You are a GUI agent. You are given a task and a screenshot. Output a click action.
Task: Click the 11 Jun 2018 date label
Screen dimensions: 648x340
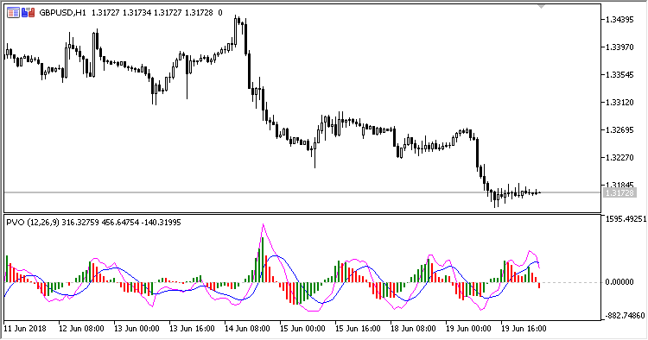click(x=25, y=329)
